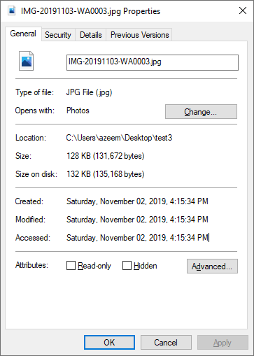Click the Accessed date value text

tap(137, 238)
